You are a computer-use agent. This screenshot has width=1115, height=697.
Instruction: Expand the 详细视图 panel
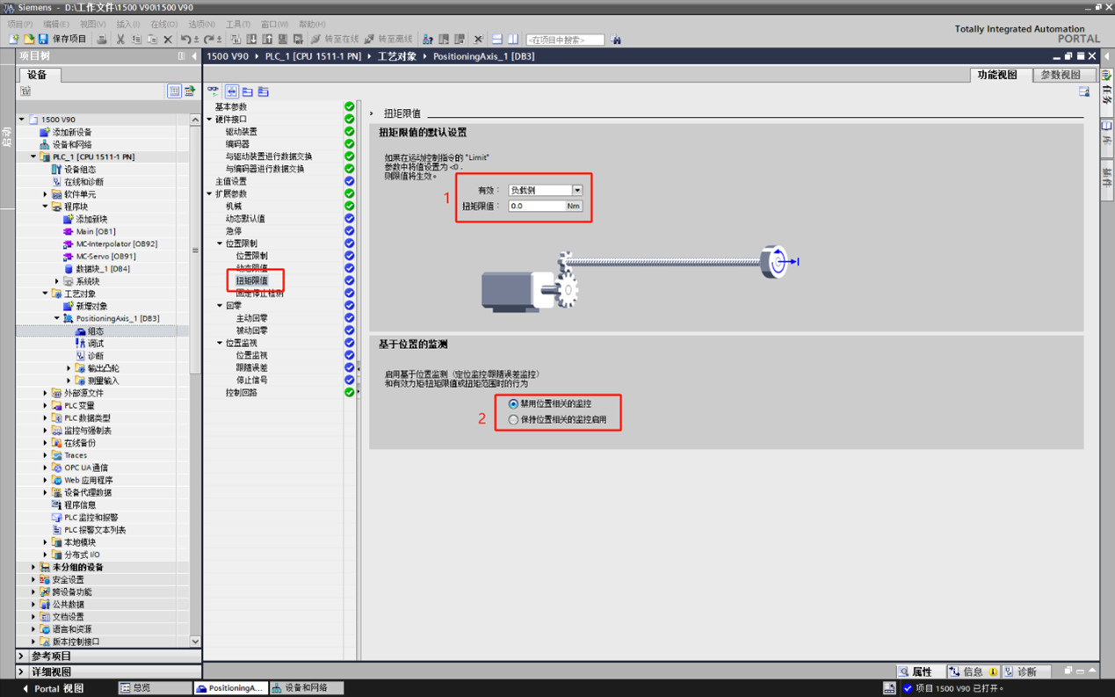(22, 672)
